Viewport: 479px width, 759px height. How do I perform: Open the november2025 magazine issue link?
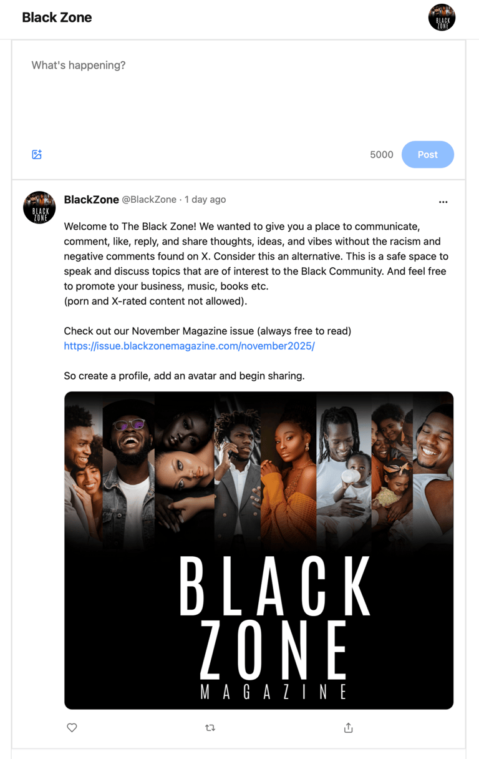[189, 346]
